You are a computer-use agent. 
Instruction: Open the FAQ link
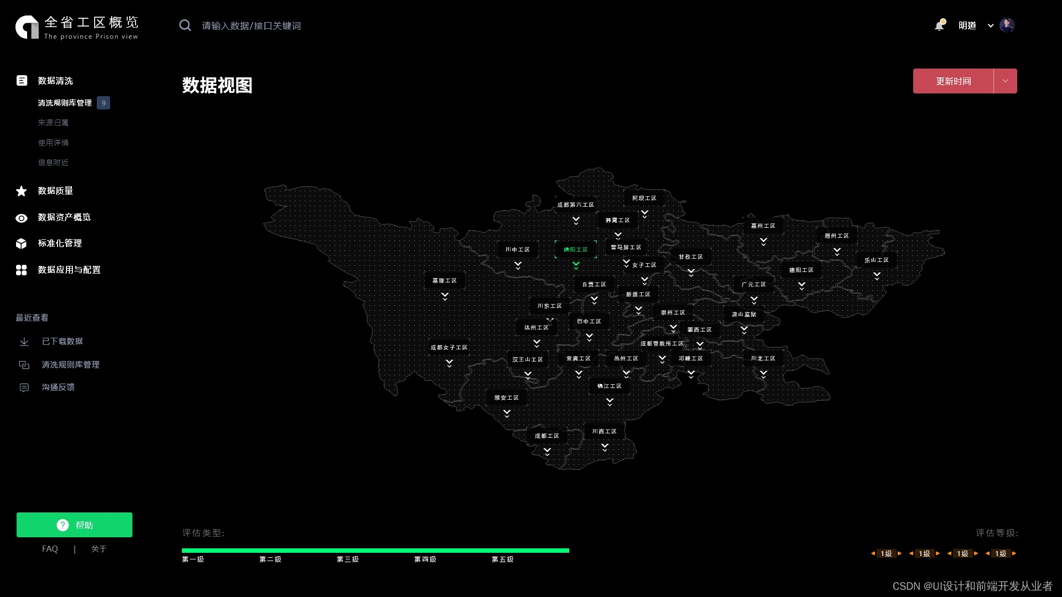[50, 549]
